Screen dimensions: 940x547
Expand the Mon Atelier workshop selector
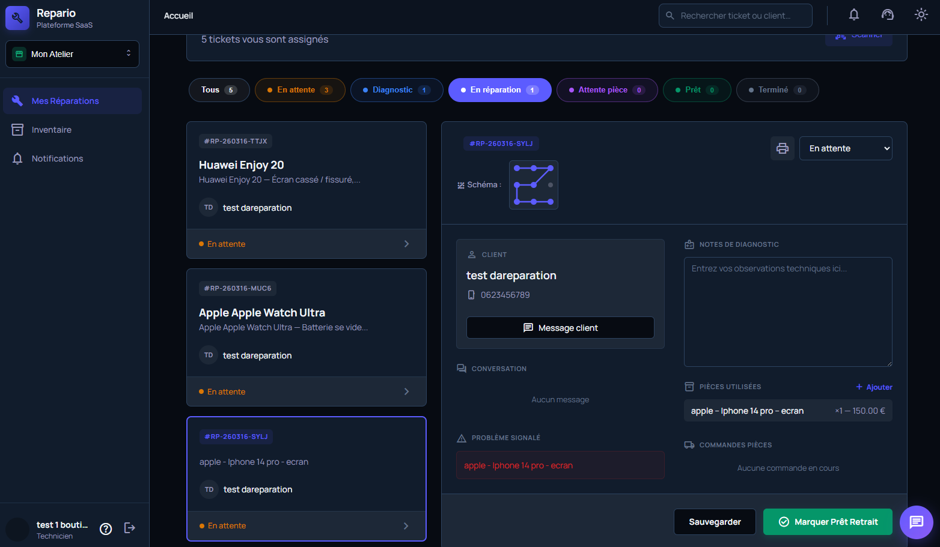tap(72, 54)
